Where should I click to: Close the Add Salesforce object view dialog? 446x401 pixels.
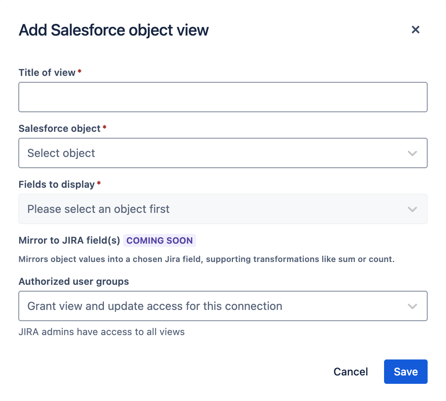415,30
